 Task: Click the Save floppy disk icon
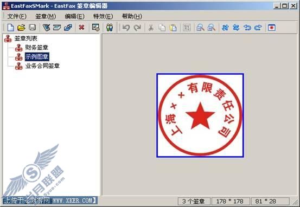32,28
